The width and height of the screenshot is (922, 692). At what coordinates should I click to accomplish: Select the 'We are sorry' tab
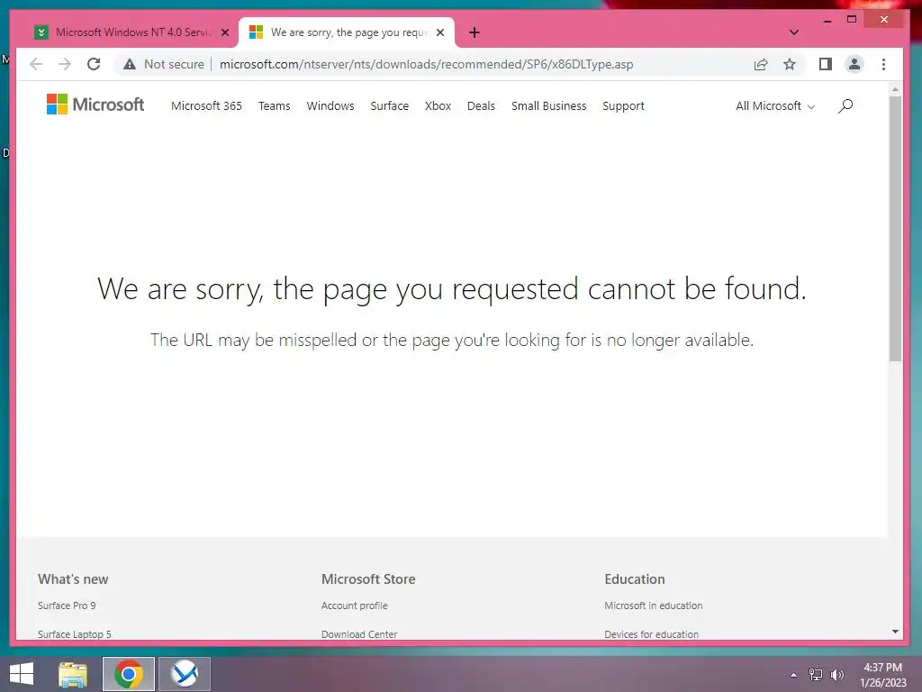(347, 32)
